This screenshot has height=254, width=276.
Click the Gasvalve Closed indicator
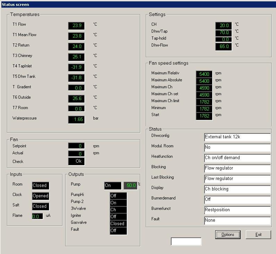[118, 224]
